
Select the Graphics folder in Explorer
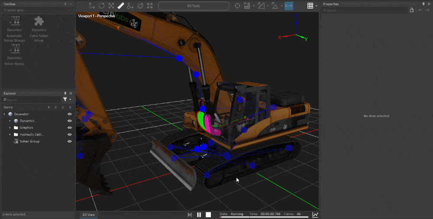pos(26,127)
